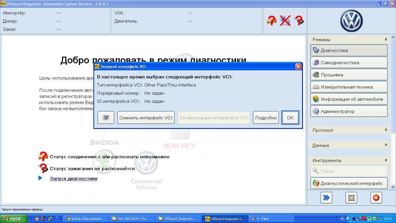Collapse the Режимы section
This screenshot has width=396, height=223.
pos(386,40)
